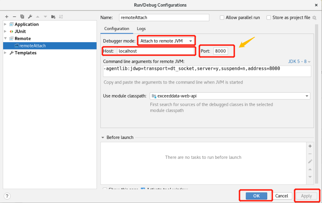The image size is (322, 203).
Task: Collapse the Before launch section
Action: tap(103, 138)
